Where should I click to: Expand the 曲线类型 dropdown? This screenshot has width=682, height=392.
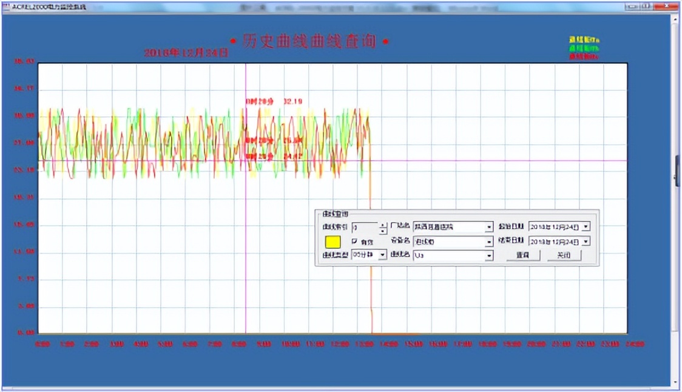click(382, 255)
